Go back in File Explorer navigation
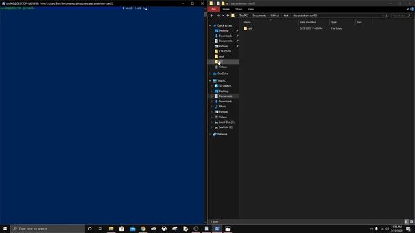The image size is (415, 233). coord(212,16)
